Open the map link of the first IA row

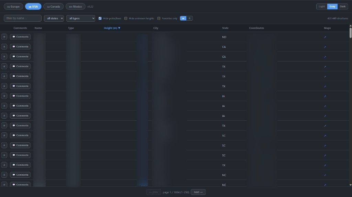click(x=325, y=96)
